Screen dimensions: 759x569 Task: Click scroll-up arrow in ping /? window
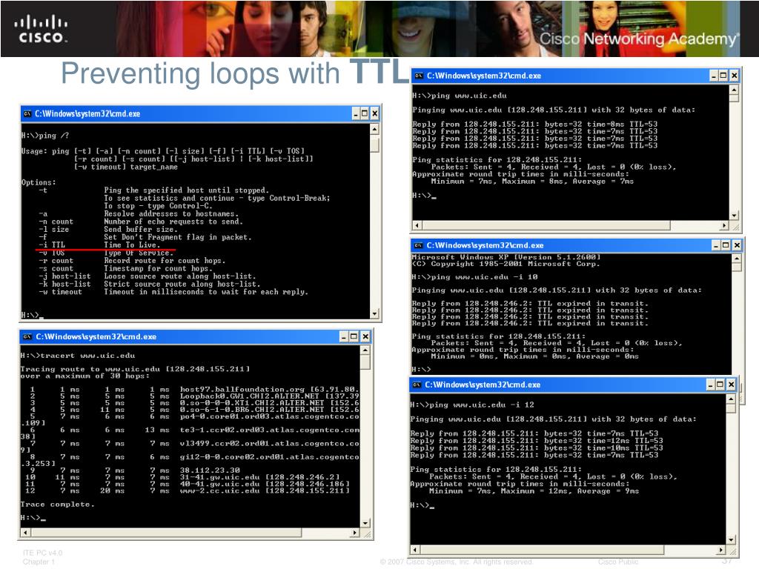pyautogui.click(x=374, y=129)
